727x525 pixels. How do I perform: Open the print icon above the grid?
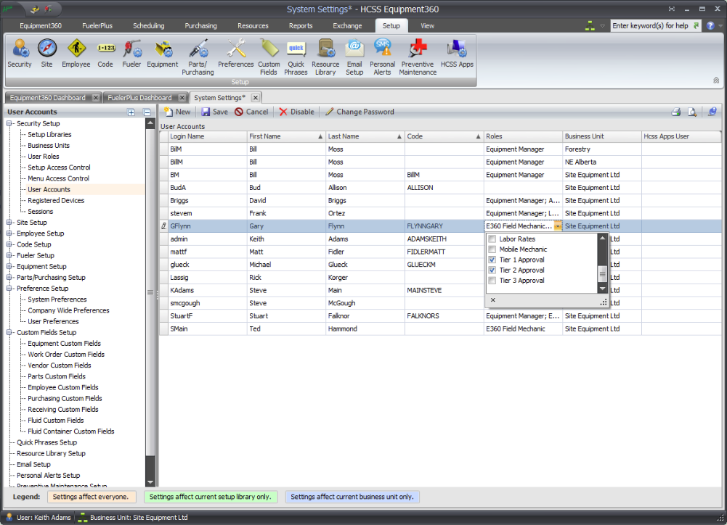click(675, 112)
